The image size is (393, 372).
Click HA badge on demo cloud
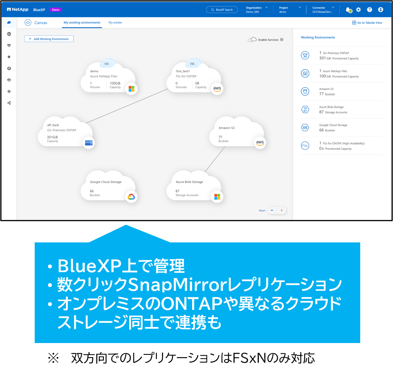[107, 64]
